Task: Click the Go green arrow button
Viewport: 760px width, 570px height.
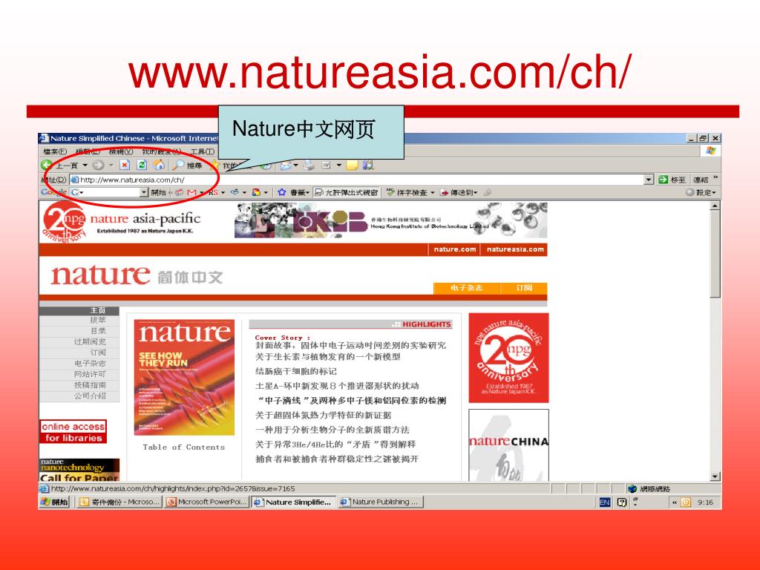Action: [x=663, y=180]
